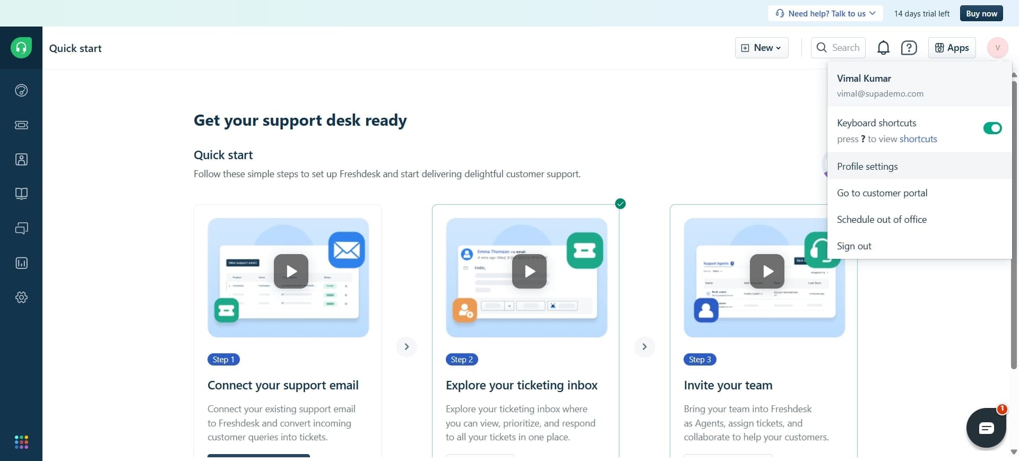The width and height of the screenshot is (1019, 461).
Task: Select Sign out from the menu
Action: click(919, 246)
